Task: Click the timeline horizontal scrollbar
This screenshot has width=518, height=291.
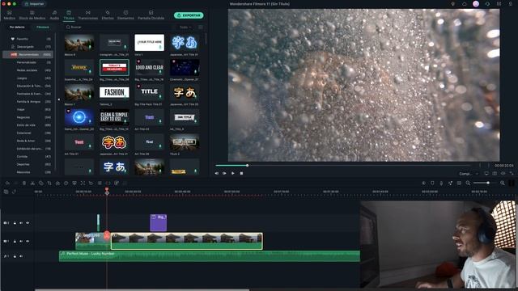Action: point(142,289)
